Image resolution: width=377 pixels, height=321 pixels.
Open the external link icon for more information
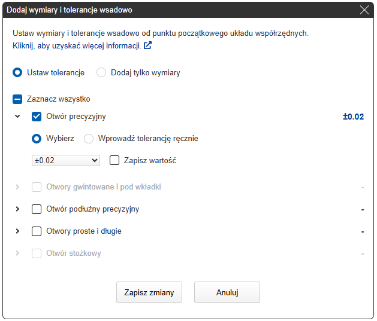tap(147, 45)
